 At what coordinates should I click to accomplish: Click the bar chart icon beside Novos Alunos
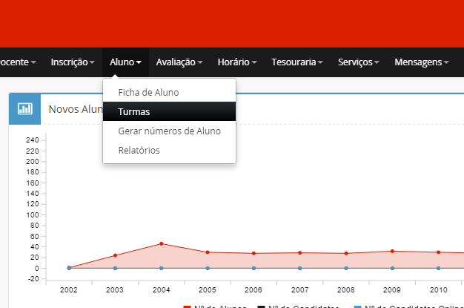[x=25, y=108]
